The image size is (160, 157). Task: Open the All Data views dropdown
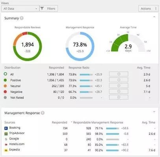coord(20,9)
